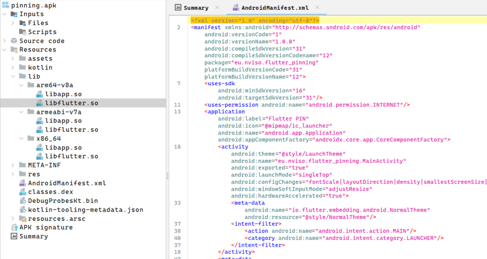The height and width of the screenshot is (259, 487).
Task: Expand the Source code node
Action: coord(4,41)
